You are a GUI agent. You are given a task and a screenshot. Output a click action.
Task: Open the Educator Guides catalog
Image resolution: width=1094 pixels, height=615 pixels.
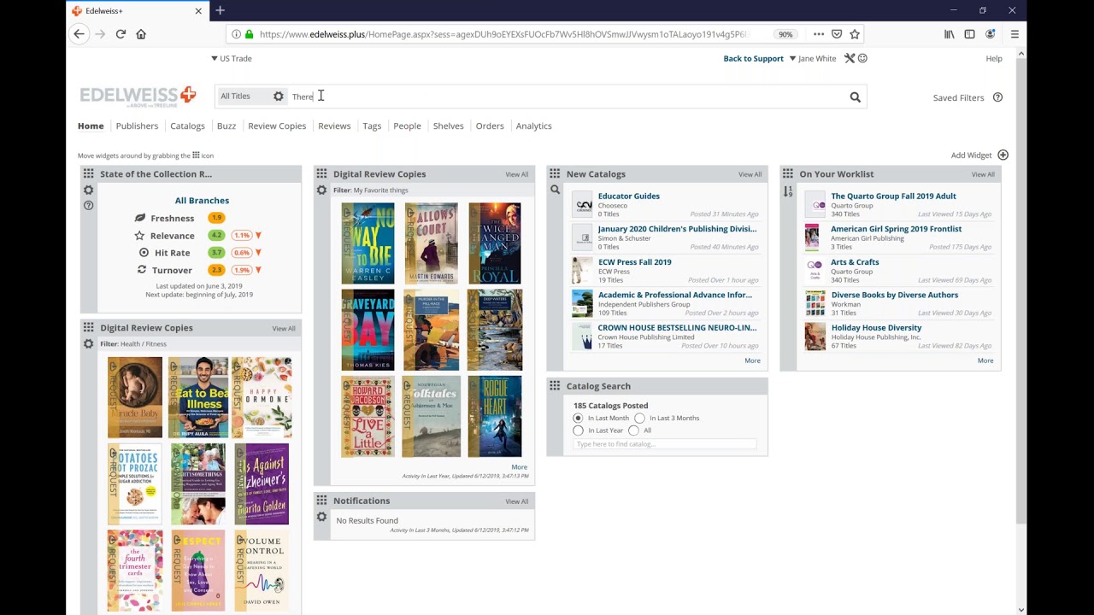point(629,196)
